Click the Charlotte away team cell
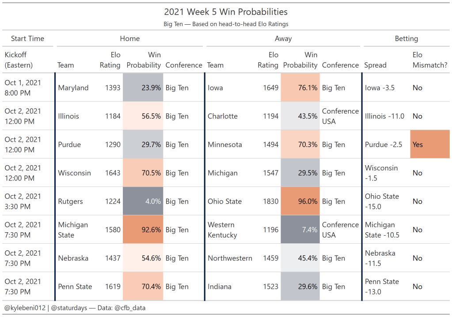 click(x=223, y=116)
